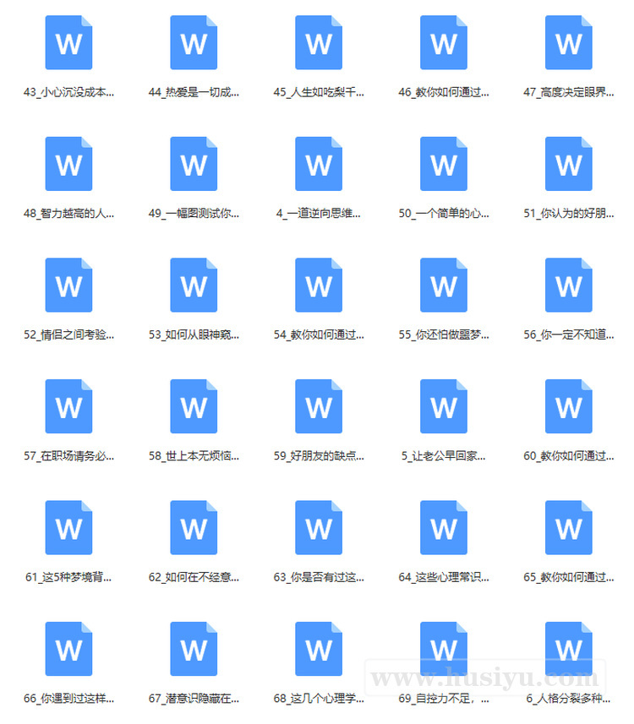The width and height of the screenshot is (634, 724).
Task: Click label 67_潜意识隐藏在...
Action: pyautogui.click(x=194, y=699)
